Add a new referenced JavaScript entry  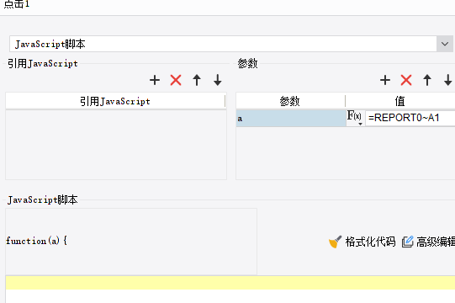coord(155,80)
